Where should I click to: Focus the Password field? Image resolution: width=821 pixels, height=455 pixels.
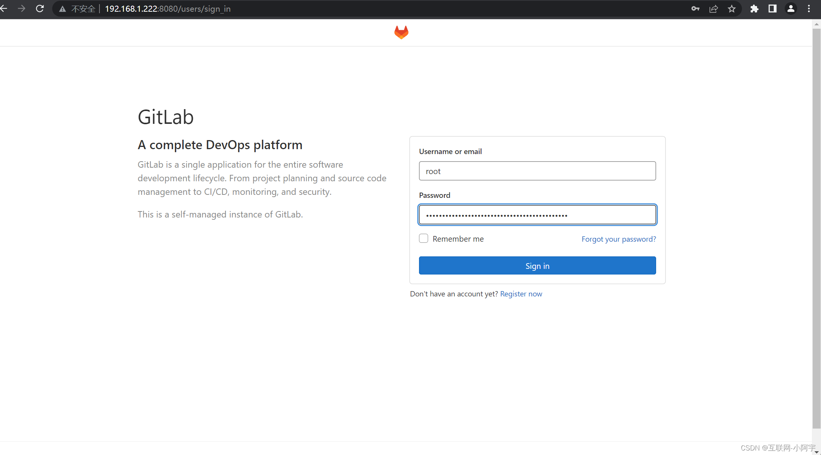tap(537, 215)
